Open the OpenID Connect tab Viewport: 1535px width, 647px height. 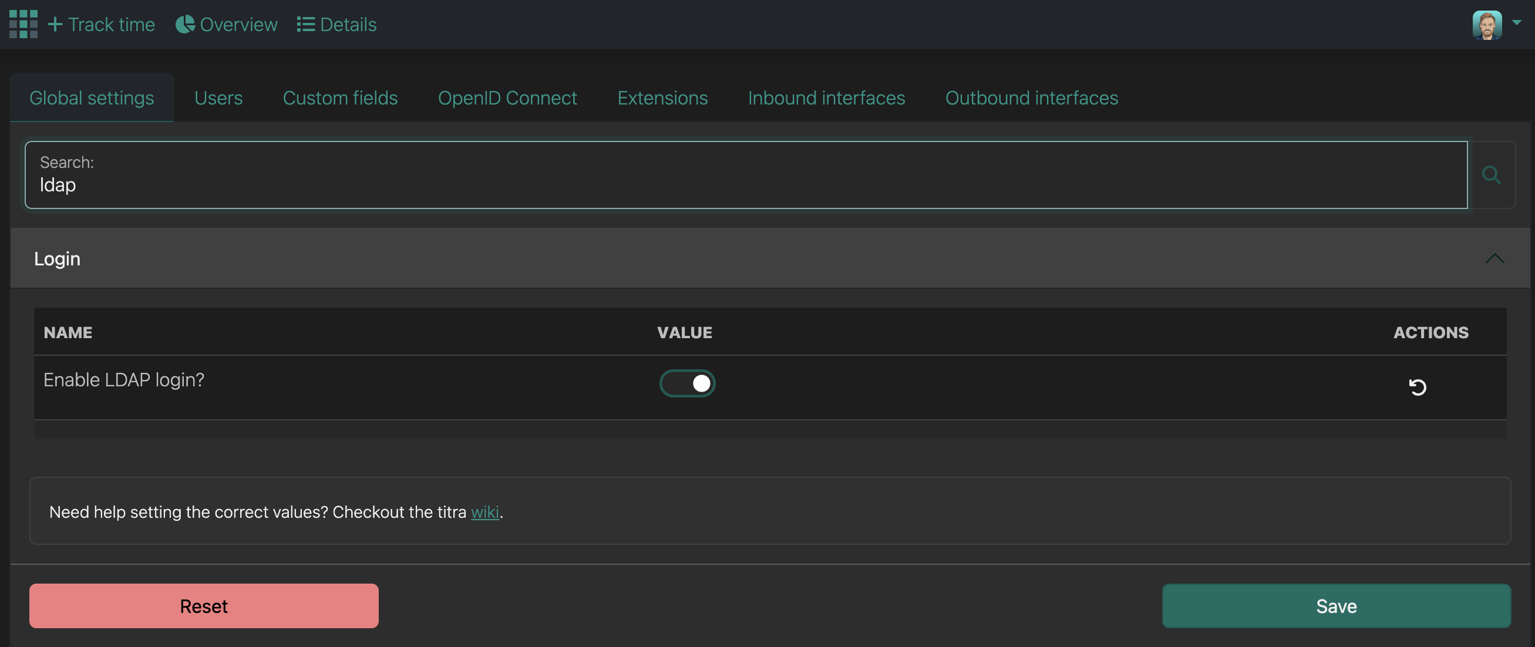coord(507,97)
